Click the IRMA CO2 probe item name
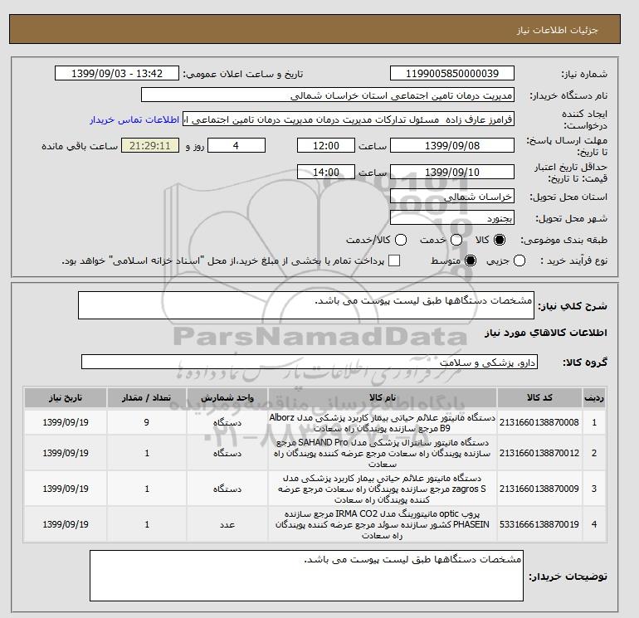This screenshot has height=618, width=639. pyautogui.click(x=383, y=524)
